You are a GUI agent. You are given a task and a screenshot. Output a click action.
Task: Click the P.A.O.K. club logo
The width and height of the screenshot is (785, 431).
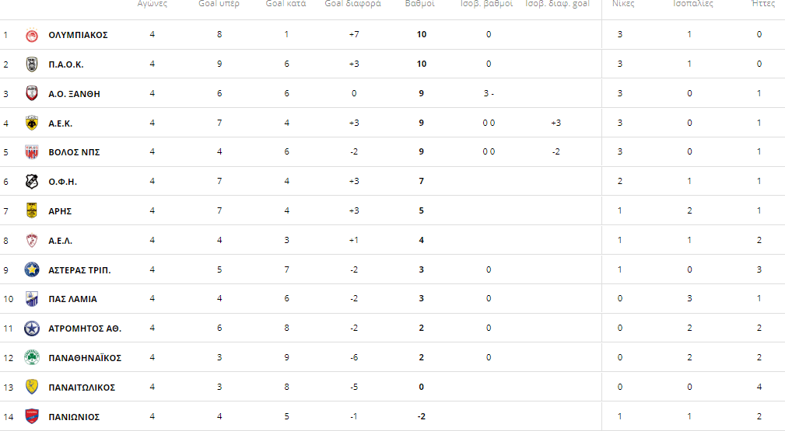point(32,64)
